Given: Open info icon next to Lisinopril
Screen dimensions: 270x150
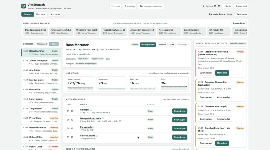Looking at the screenshot, I should tap(91, 110).
